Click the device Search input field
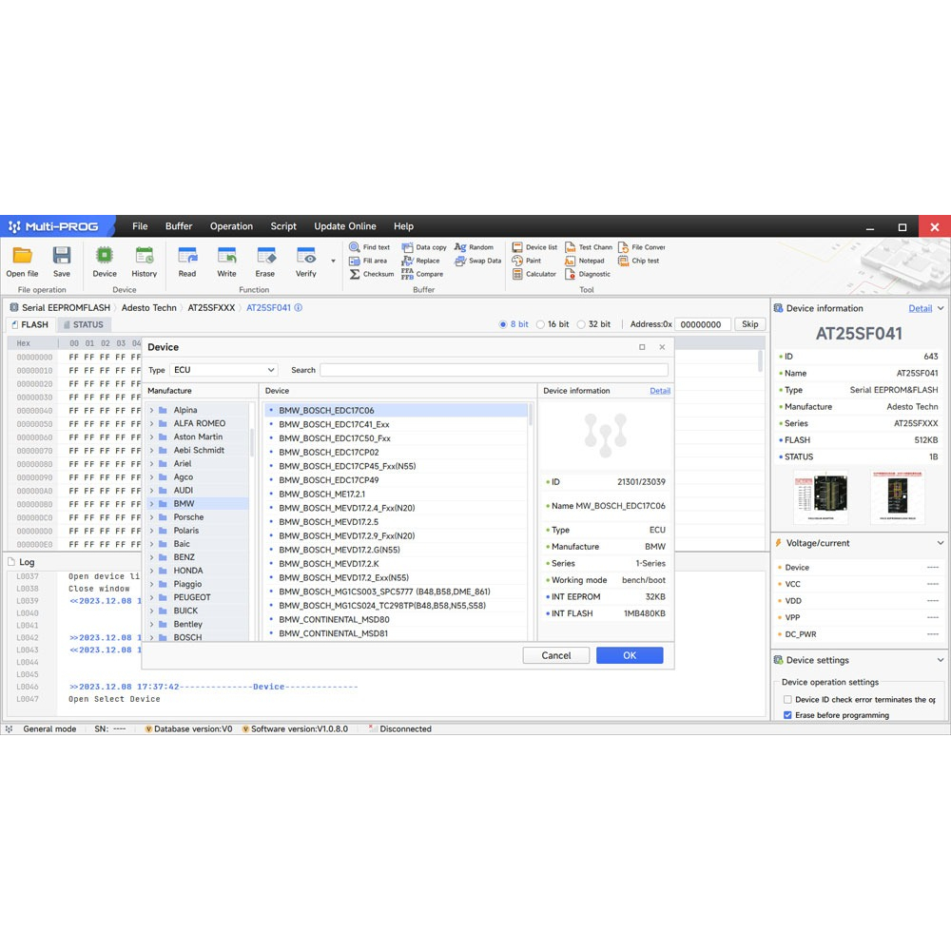The width and height of the screenshot is (951, 951). 493,370
